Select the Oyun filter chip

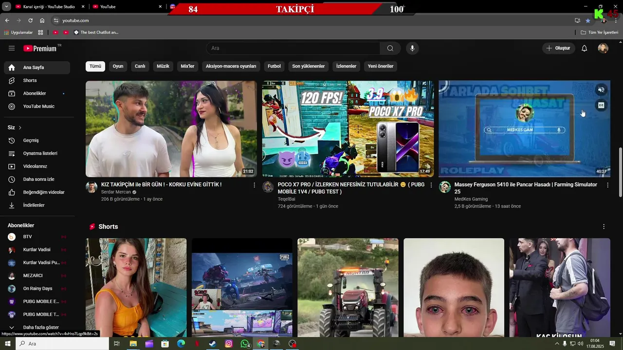click(x=118, y=66)
